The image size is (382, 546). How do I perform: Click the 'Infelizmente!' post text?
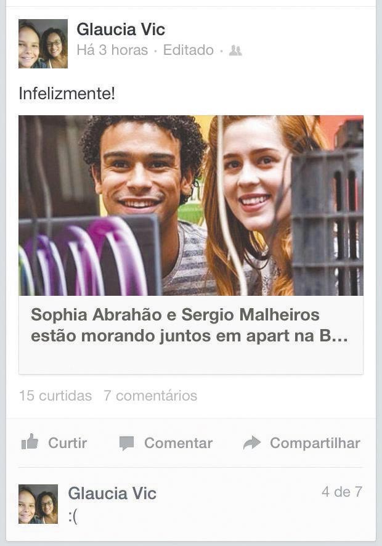[67, 93]
